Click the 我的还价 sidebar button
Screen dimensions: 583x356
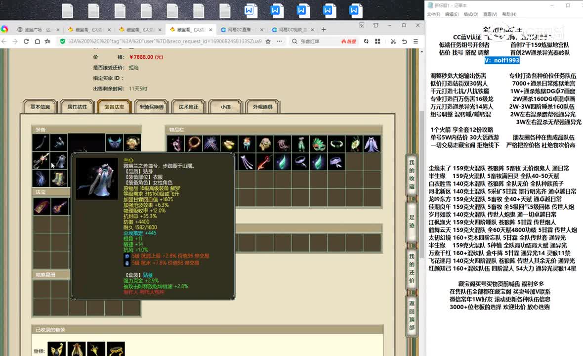coord(412,268)
